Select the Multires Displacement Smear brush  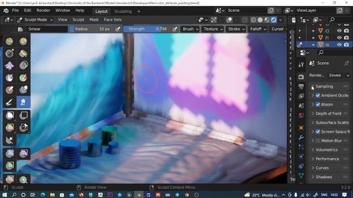tap(23, 90)
